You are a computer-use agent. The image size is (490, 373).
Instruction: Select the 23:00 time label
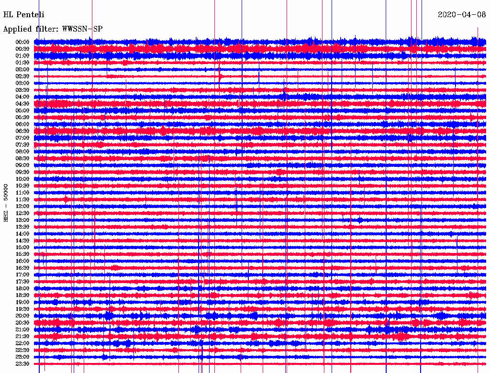pos(22,357)
